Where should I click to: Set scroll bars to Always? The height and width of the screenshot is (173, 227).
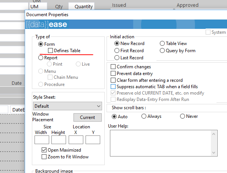click(x=144, y=116)
